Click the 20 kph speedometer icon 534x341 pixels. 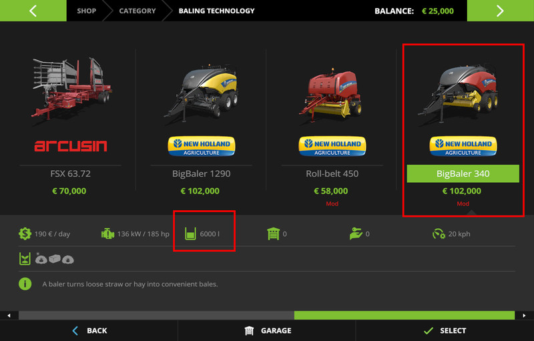click(438, 234)
